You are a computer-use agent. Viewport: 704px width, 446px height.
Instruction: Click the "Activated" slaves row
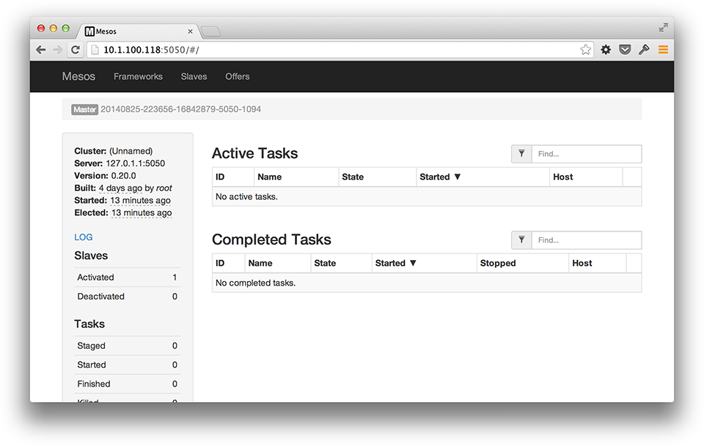[x=127, y=278]
